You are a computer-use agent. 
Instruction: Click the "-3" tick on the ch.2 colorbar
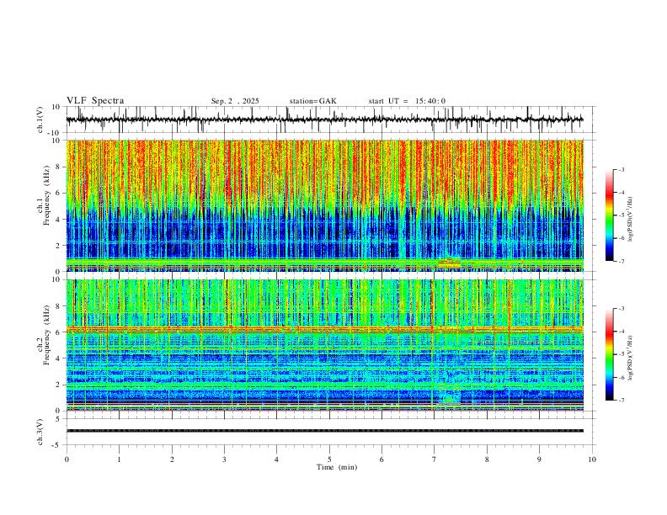pyautogui.click(x=621, y=309)
